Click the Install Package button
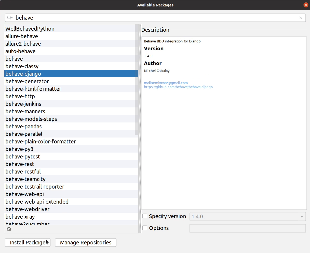 click(x=28, y=243)
